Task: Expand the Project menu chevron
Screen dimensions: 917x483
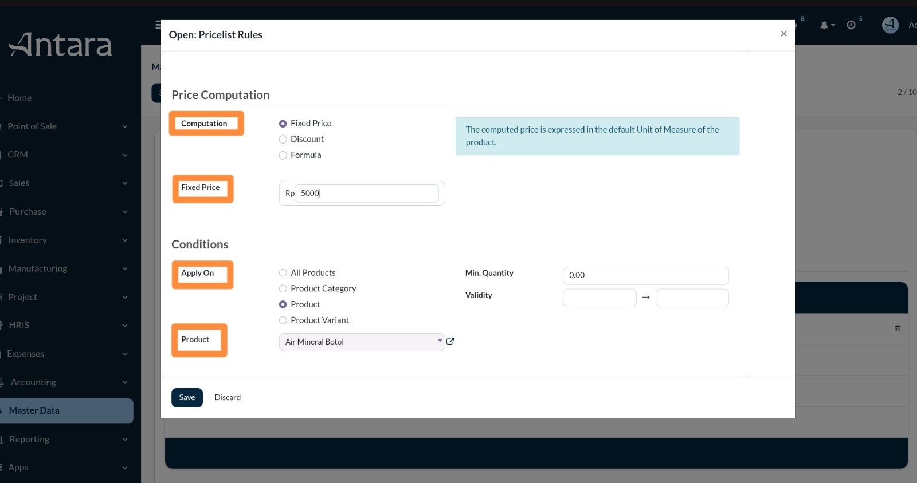Action: pyautogui.click(x=125, y=297)
